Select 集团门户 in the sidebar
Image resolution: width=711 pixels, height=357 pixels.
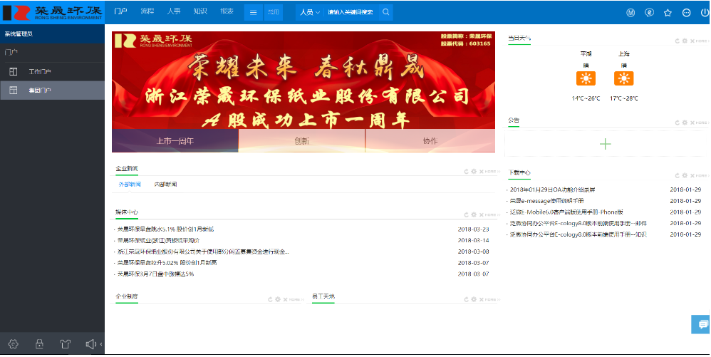(x=52, y=90)
